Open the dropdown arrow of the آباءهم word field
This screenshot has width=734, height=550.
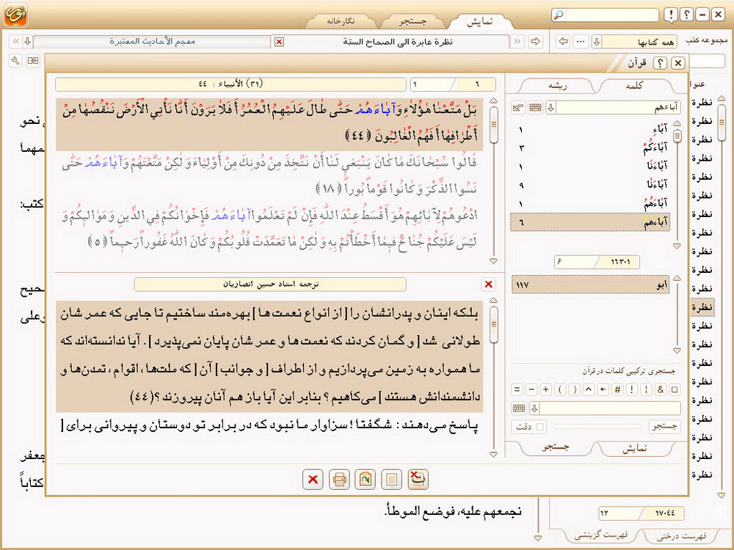pyautogui.click(x=550, y=108)
